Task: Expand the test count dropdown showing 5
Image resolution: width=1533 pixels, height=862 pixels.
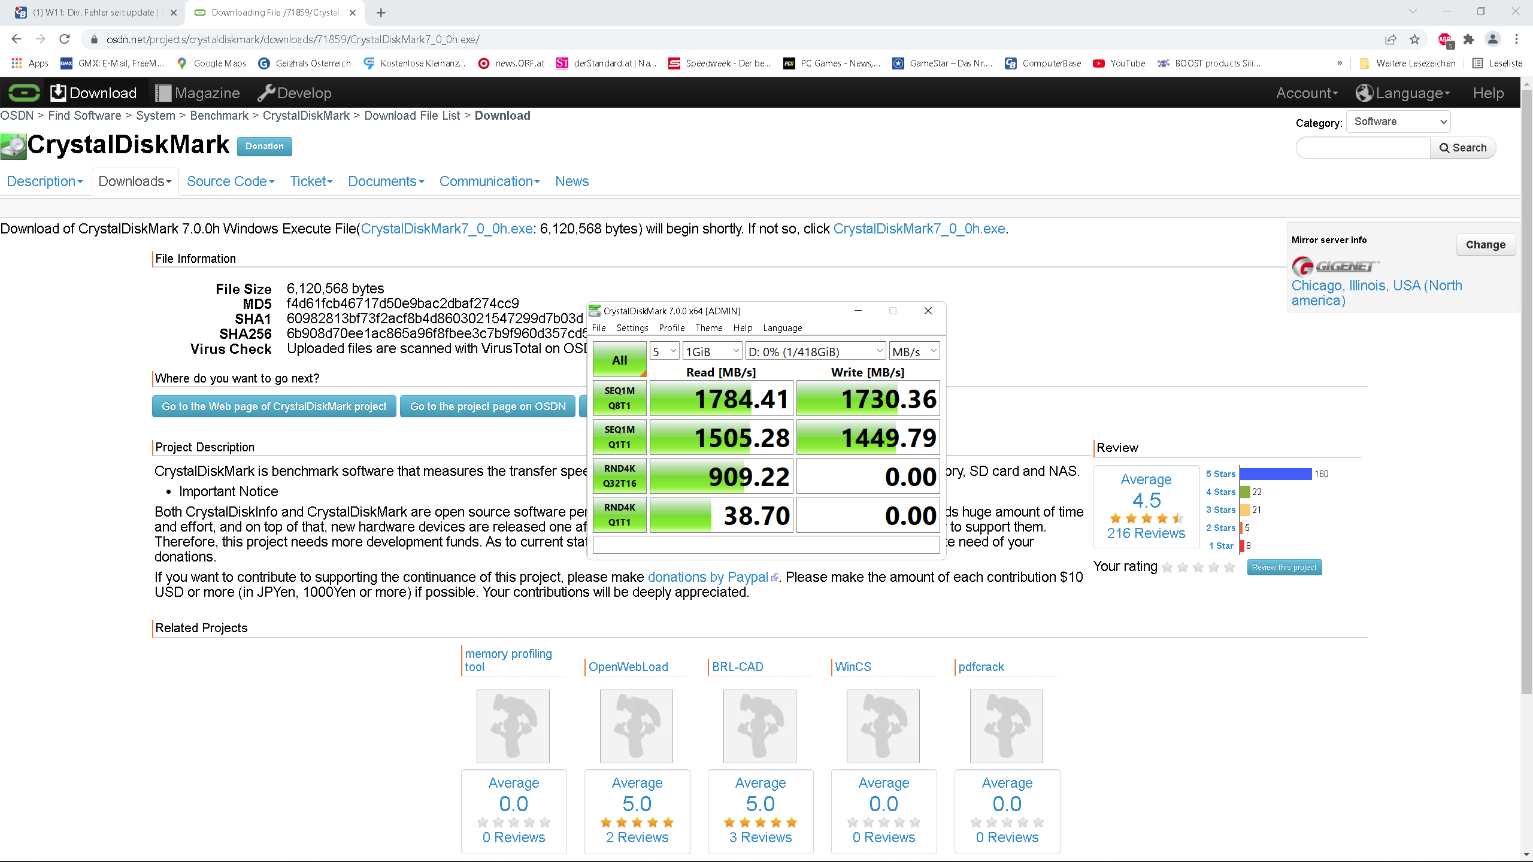Action: [x=665, y=351]
